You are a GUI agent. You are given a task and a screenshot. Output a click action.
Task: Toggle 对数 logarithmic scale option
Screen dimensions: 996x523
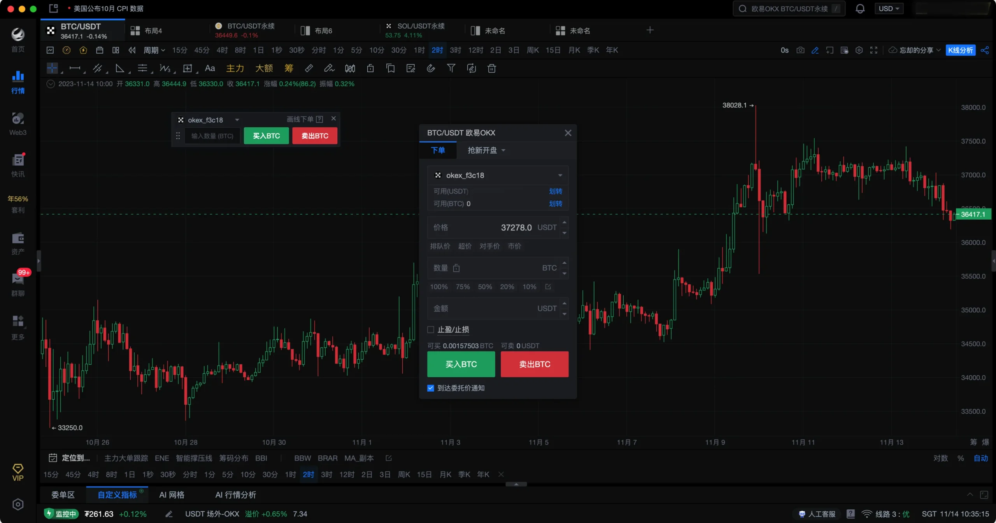pos(940,458)
